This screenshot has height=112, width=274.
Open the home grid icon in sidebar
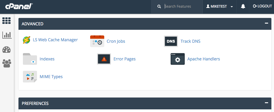(6, 21)
